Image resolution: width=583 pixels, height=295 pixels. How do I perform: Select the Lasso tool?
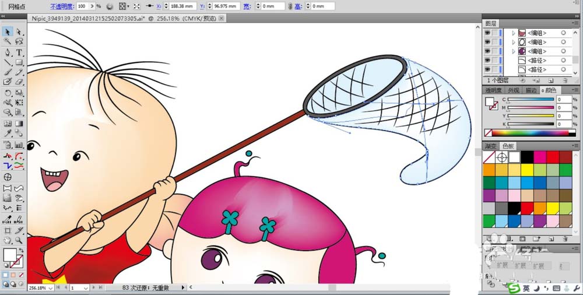click(x=19, y=41)
